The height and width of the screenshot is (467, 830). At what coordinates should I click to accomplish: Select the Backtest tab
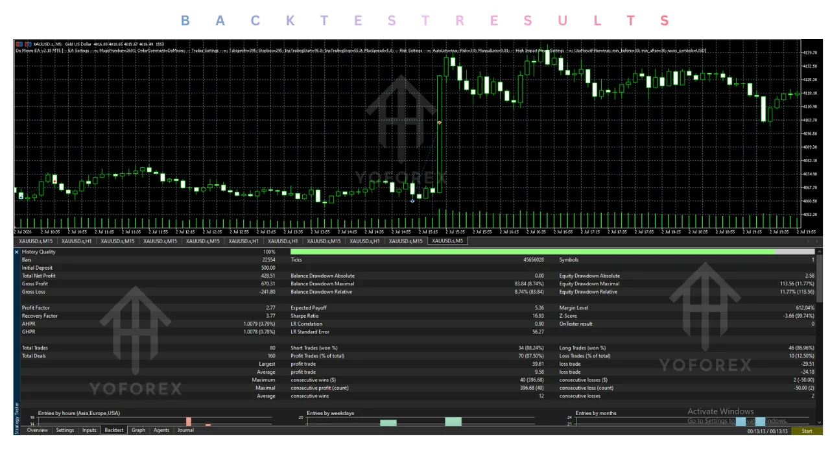(x=114, y=430)
